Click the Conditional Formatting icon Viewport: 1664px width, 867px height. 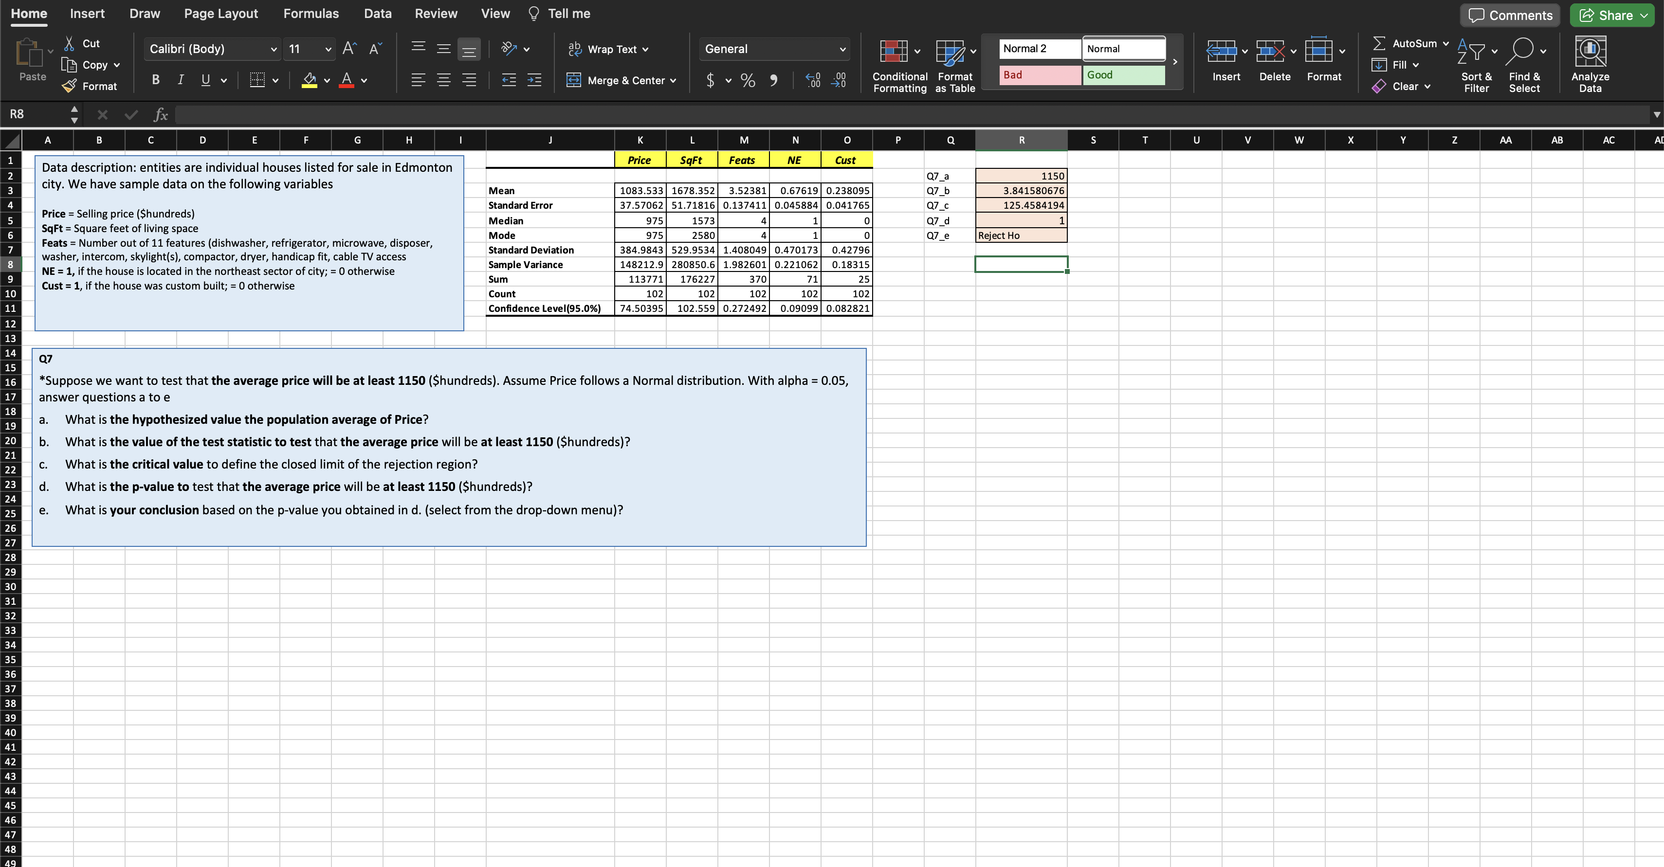pos(894,52)
